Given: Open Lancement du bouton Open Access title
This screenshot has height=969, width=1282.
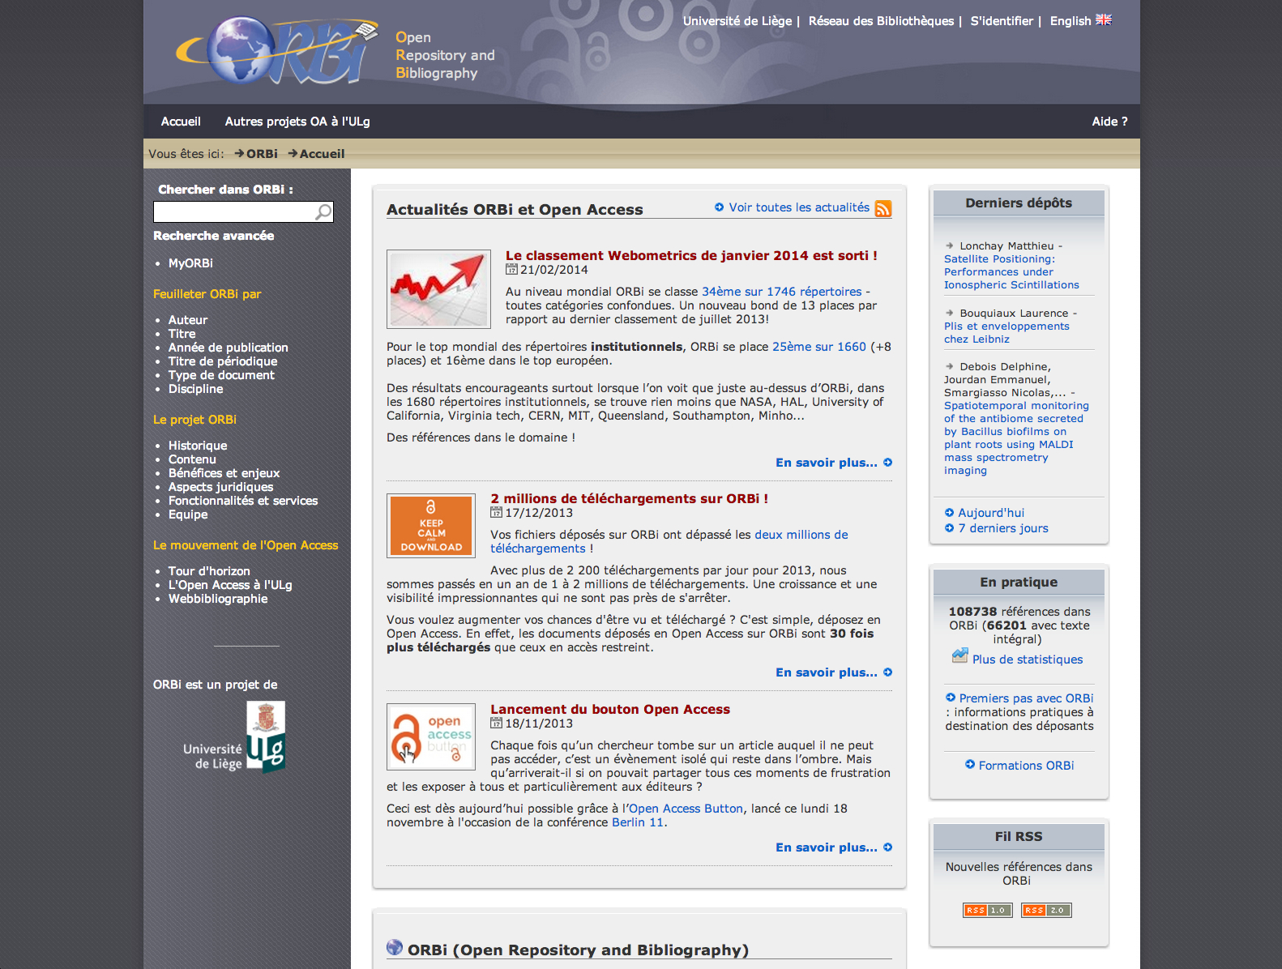Looking at the screenshot, I should tap(610, 709).
